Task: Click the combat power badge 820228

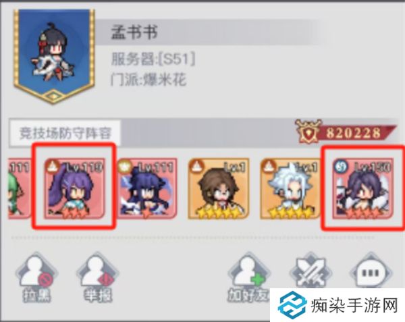Action: 346,132
